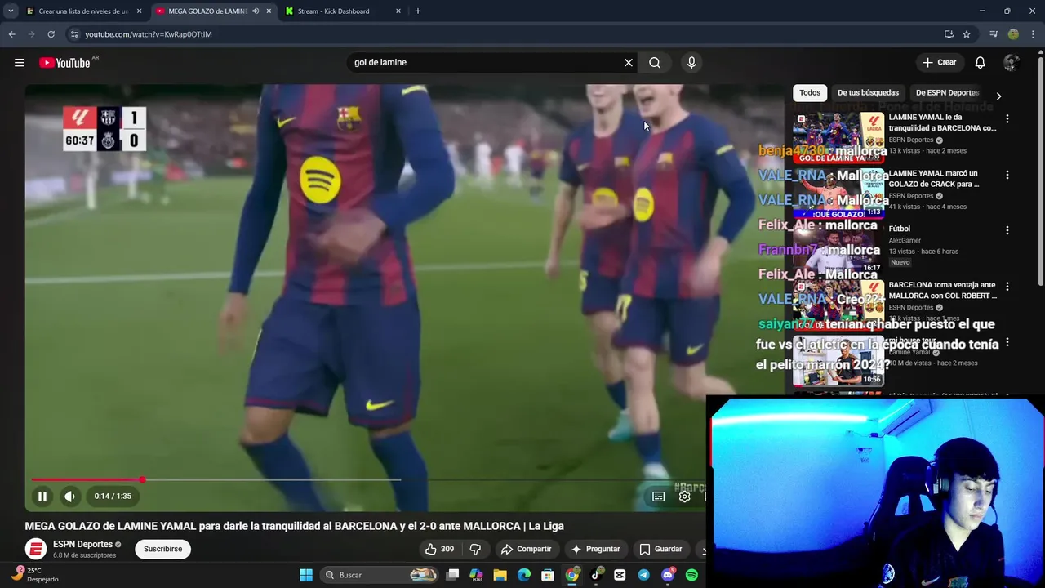Bookmark this page with the star
Screen dimensions: 1045x588
[x=967, y=34]
